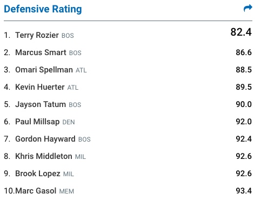Select Marcus Smart in the list

coord(41,52)
